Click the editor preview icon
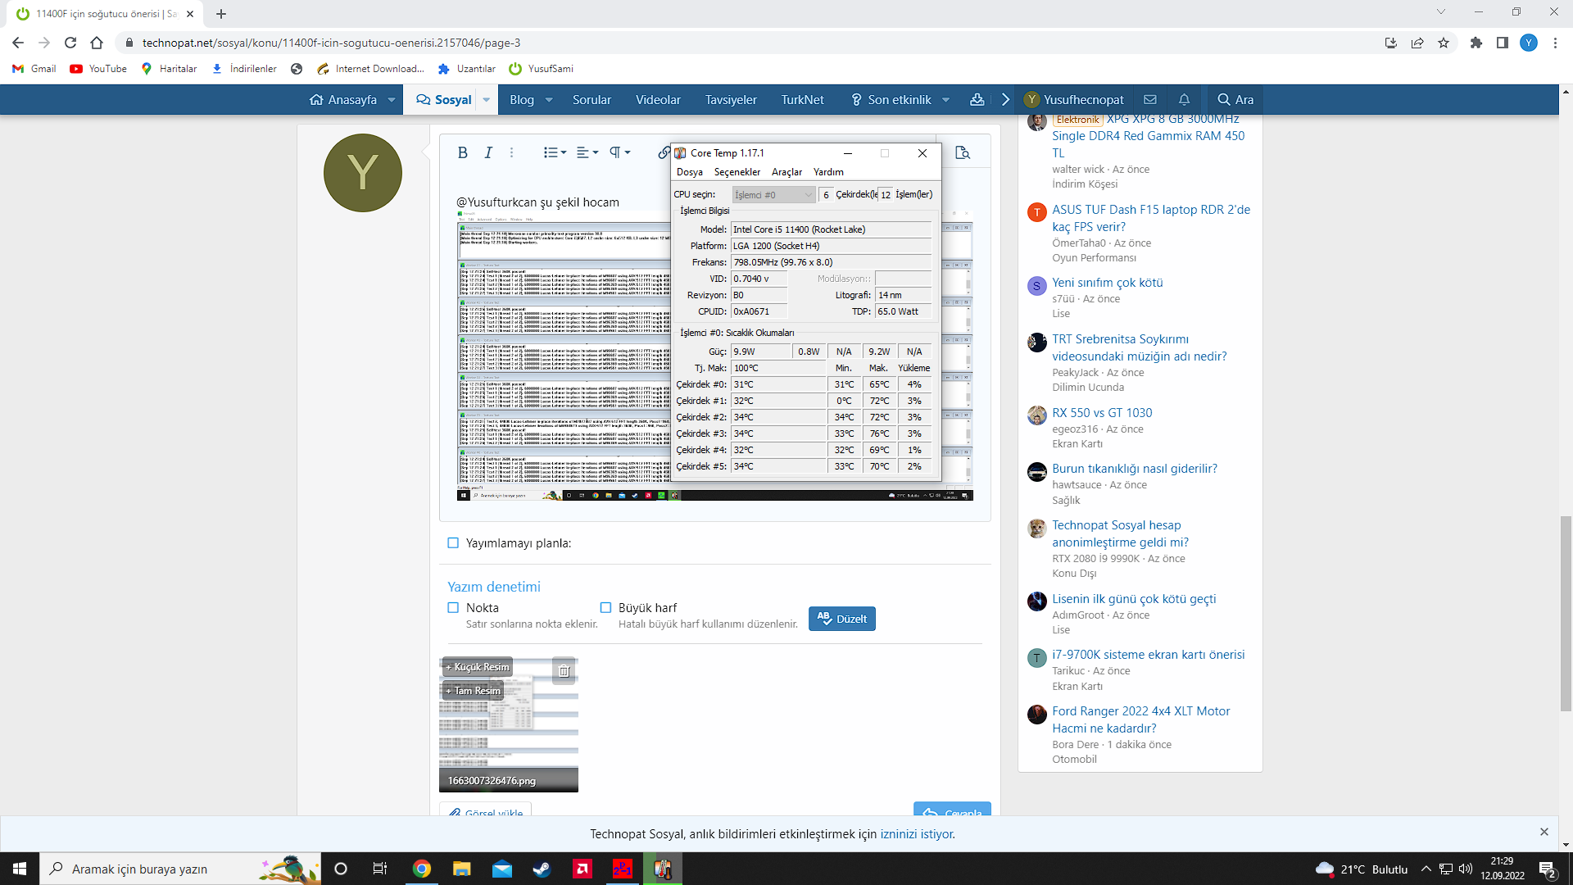 963,152
